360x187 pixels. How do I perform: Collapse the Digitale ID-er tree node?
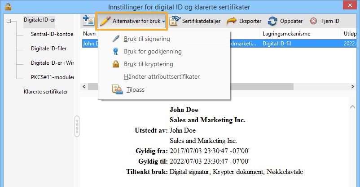[x=9, y=21]
